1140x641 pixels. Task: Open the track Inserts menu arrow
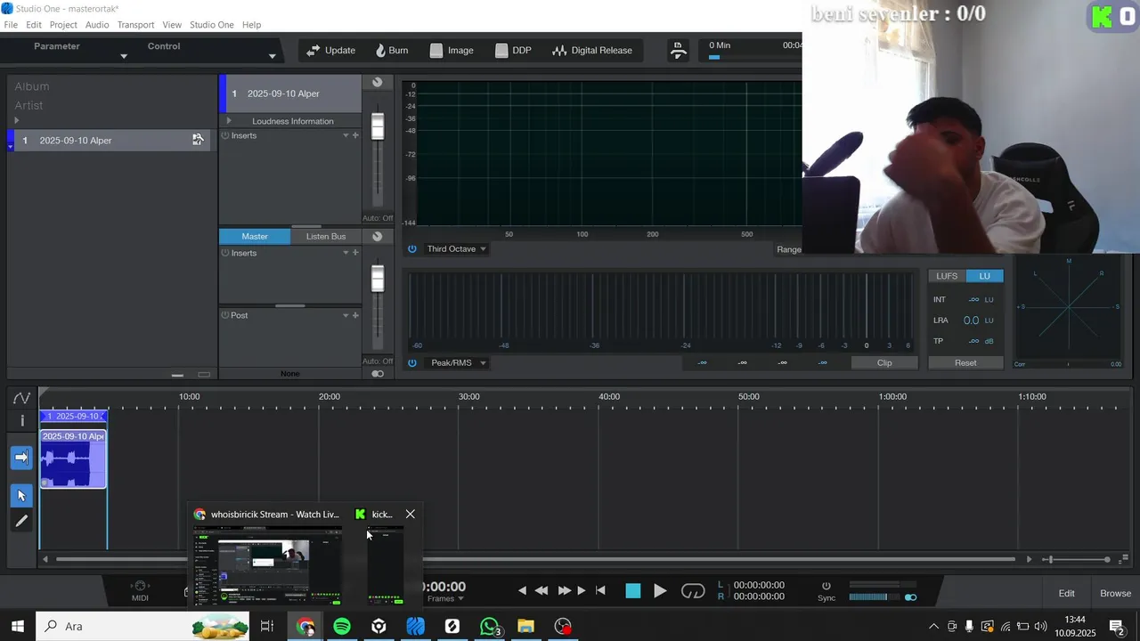tap(346, 135)
